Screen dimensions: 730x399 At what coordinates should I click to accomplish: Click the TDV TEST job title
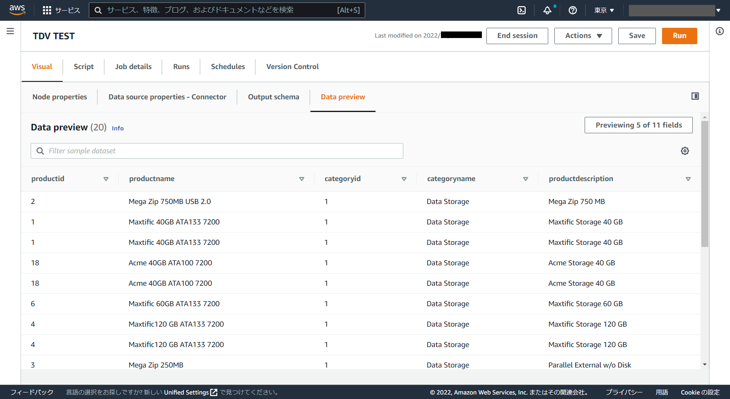[x=54, y=36]
